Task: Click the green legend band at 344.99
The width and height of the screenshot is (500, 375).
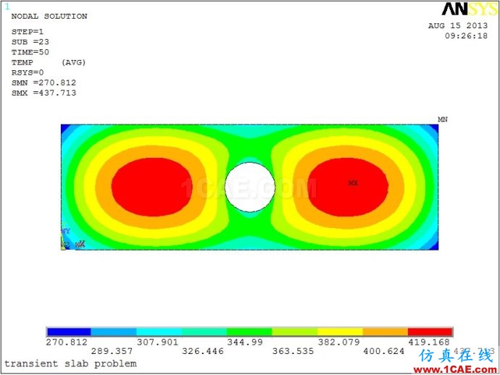Action: [x=249, y=332]
